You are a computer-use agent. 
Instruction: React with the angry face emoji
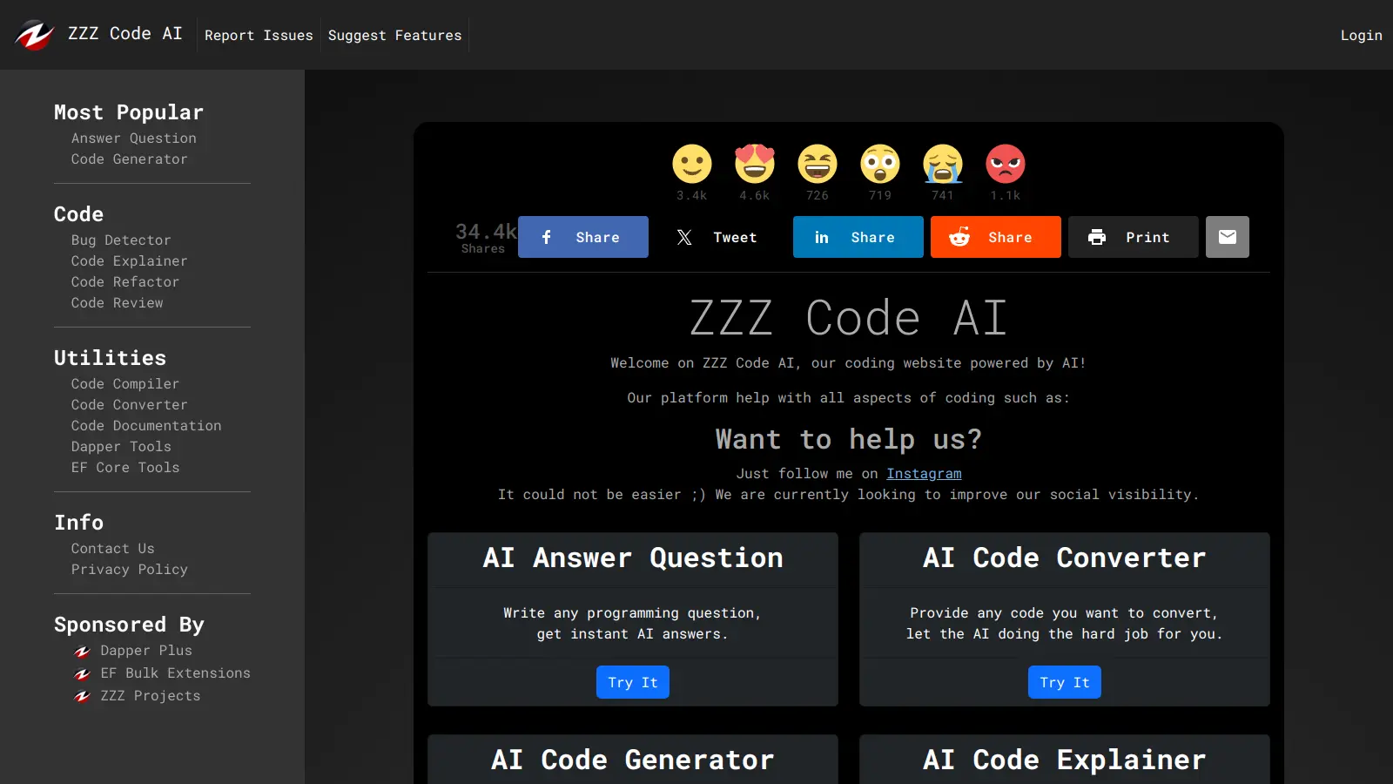1005,164
